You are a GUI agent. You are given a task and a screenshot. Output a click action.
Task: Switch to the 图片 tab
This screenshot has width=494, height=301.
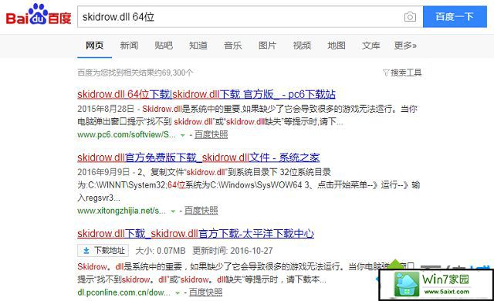coord(267,46)
